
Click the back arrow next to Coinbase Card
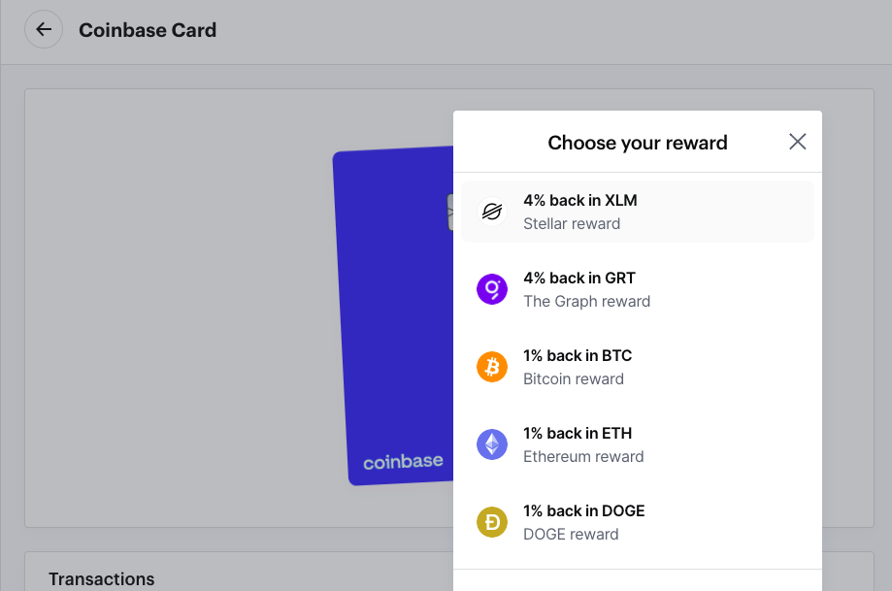[x=44, y=29]
